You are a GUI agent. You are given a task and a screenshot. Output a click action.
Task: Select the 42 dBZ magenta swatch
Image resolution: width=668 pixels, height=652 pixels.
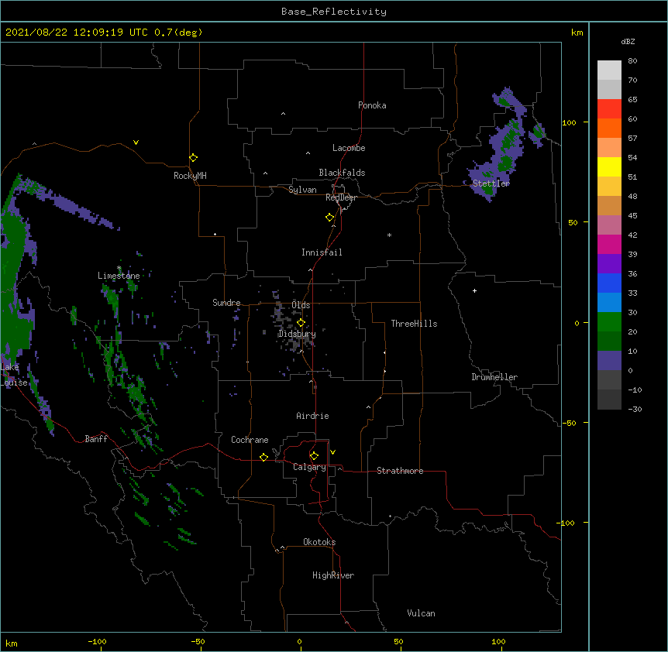(x=609, y=244)
